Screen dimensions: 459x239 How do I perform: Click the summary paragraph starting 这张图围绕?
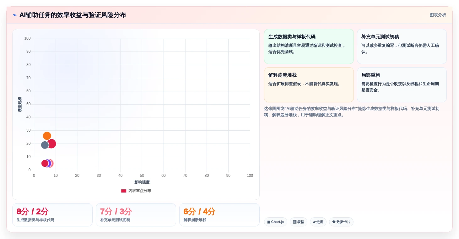point(352,111)
